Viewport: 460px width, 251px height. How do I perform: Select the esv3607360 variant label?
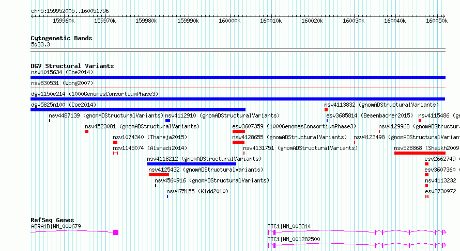[x=440, y=170]
